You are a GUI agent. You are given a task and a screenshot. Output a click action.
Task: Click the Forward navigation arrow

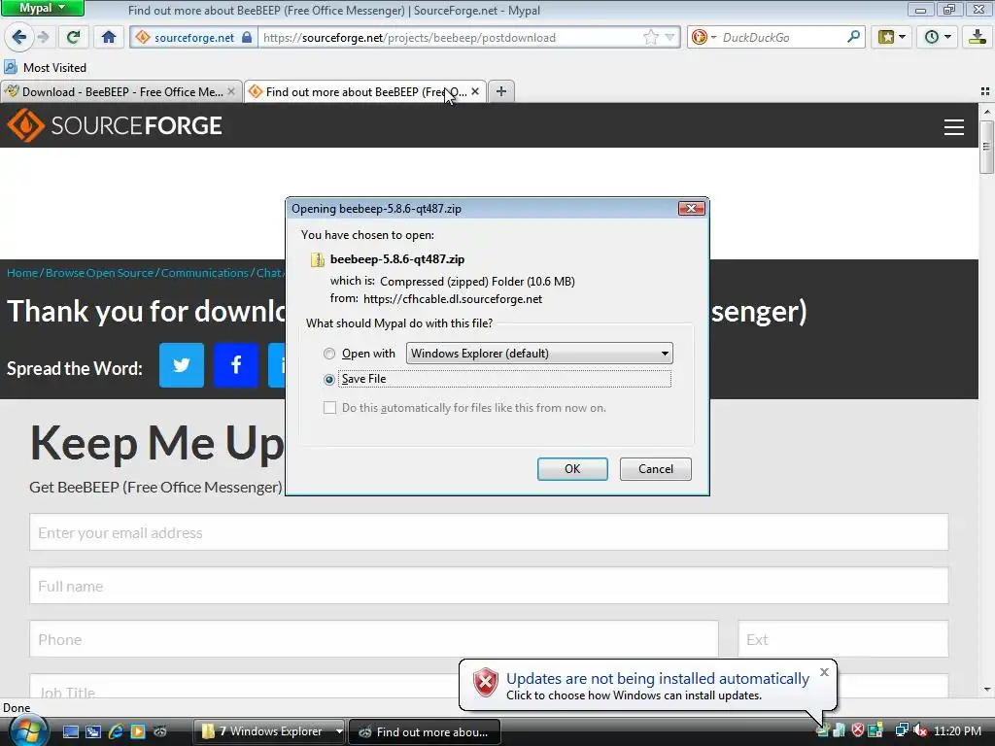pos(43,38)
